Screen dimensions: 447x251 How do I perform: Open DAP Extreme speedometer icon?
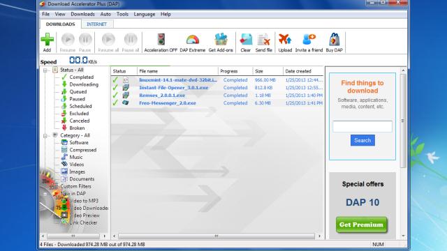tap(193, 40)
